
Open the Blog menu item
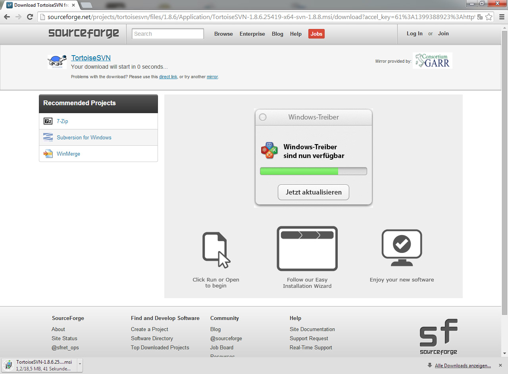pyautogui.click(x=277, y=34)
